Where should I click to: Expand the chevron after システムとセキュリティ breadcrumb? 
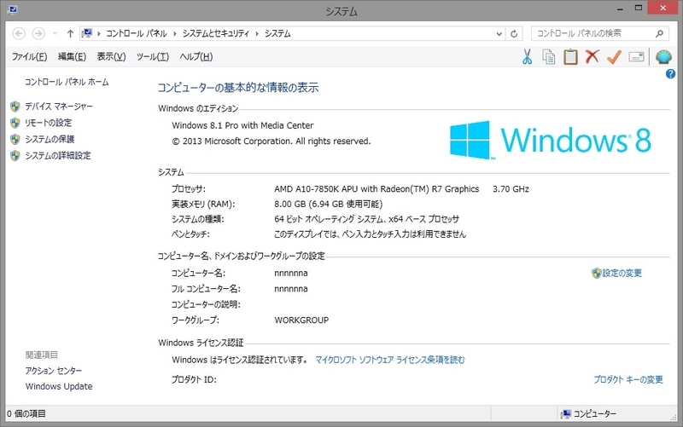(x=257, y=33)
